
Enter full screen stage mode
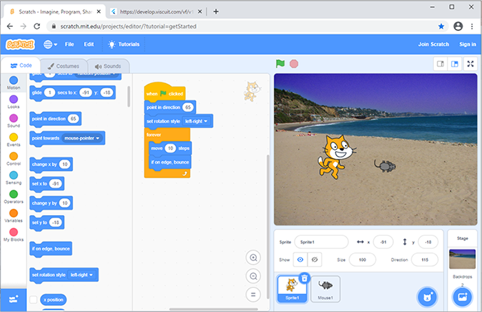pyautogui.click(x=470, y=64)
